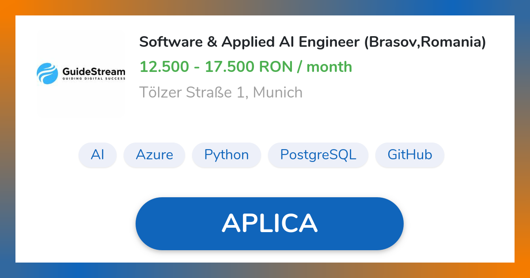
Task: Choose the Python skill tag
Action: click(226, 155)
